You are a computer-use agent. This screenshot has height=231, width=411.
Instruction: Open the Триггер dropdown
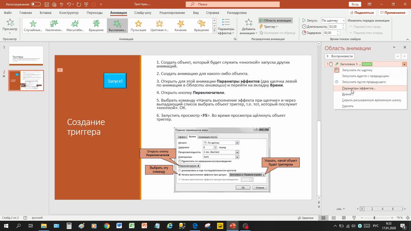point(269,27)
